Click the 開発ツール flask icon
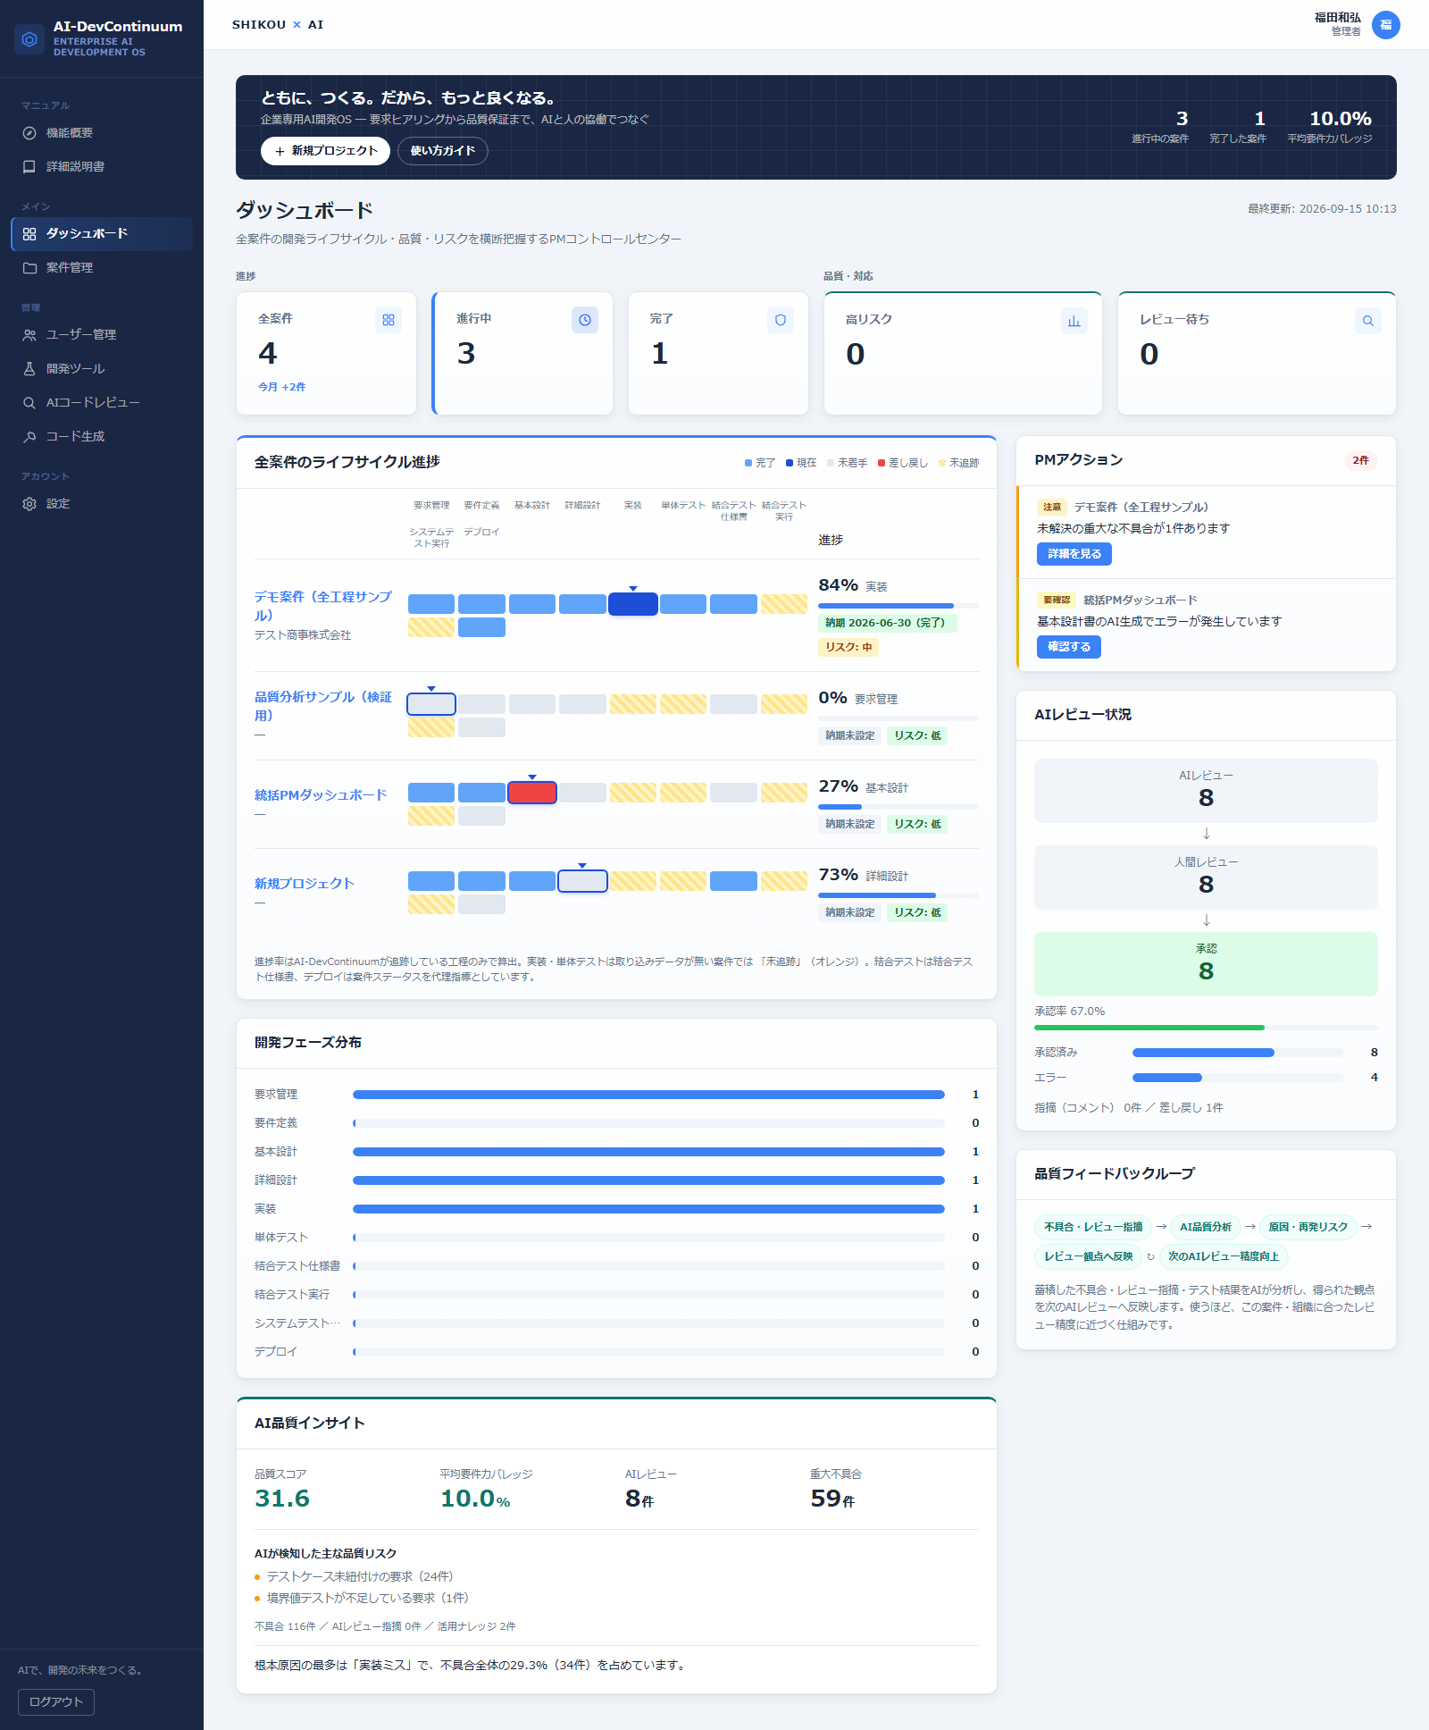This screenshot has height=1730, width=1429. pyautogui.click(x=29, y=369)
